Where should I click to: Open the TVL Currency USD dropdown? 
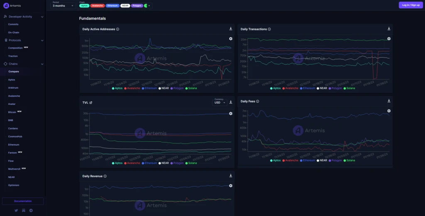(x=220, y=102)
